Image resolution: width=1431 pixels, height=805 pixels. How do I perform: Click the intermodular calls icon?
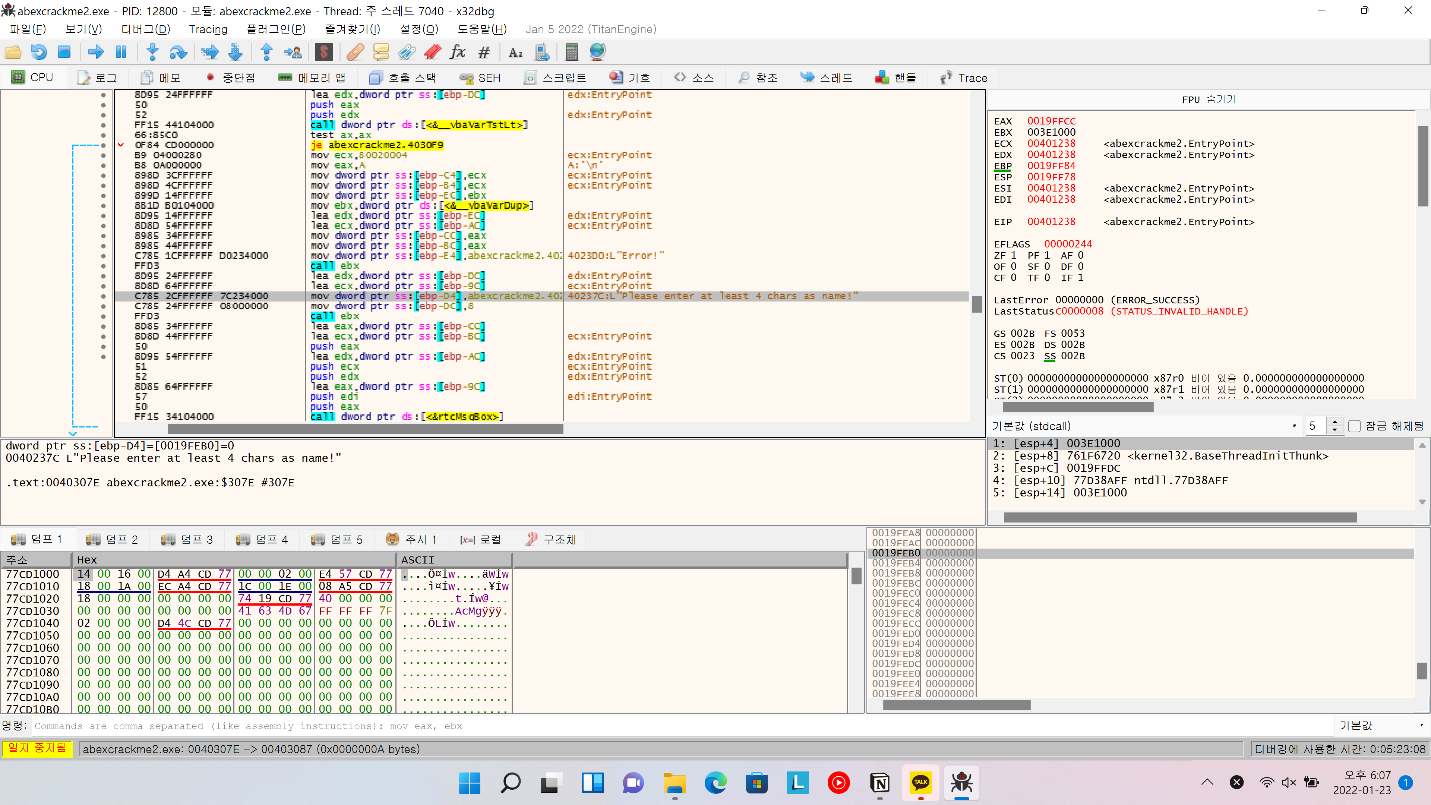541,52
